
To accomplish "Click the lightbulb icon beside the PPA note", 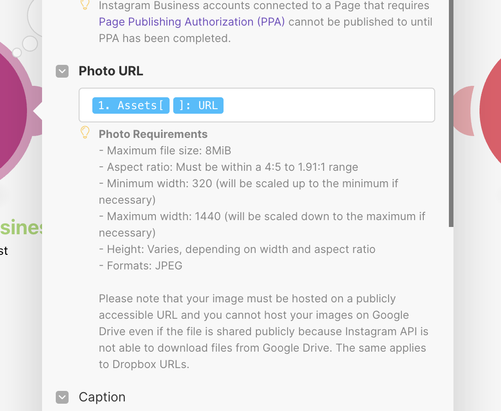I will click(85, 5).
